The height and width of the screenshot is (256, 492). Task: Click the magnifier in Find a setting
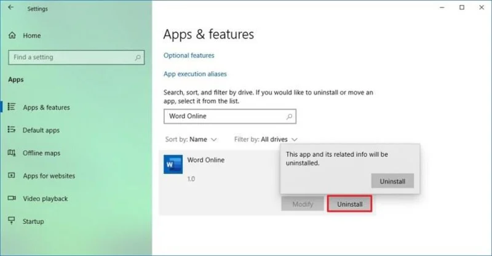[137, 57]
